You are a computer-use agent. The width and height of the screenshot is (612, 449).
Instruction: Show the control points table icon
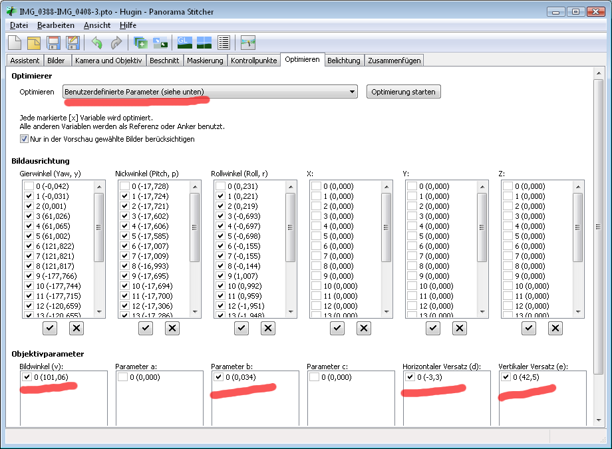click(224, 43)
